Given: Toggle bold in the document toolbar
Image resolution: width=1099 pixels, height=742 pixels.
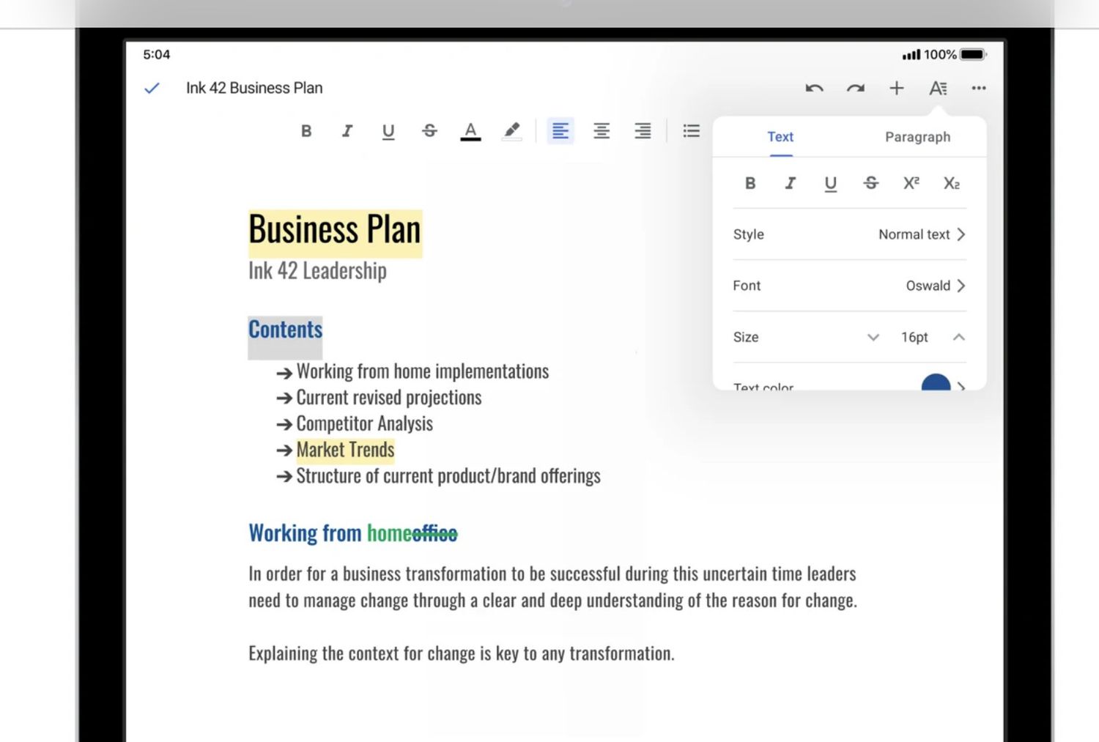Looking at the screenshot, I should click(306, 130).
